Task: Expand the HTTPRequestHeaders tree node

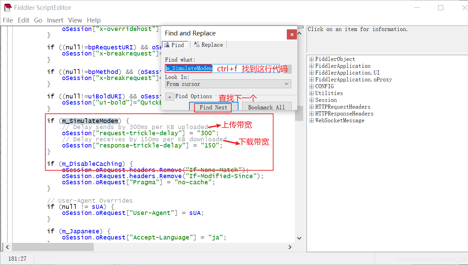Action: [x=311, y=107]
